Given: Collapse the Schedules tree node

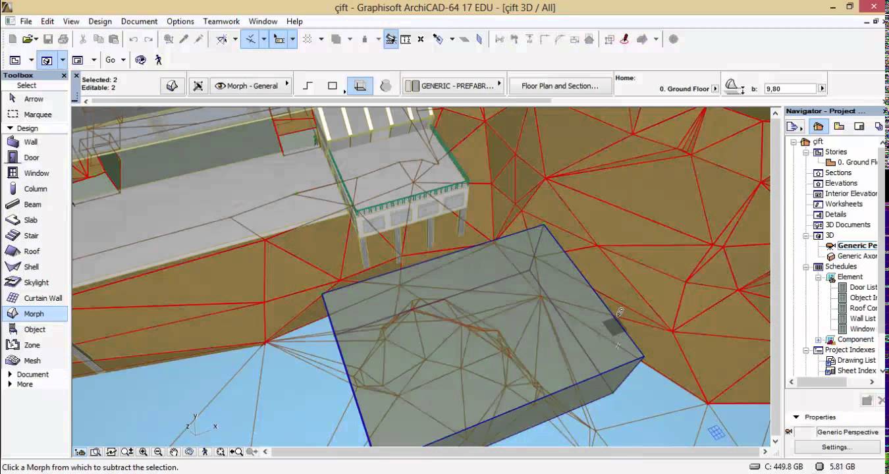Looking at the screenshot, I should [805, 267].
